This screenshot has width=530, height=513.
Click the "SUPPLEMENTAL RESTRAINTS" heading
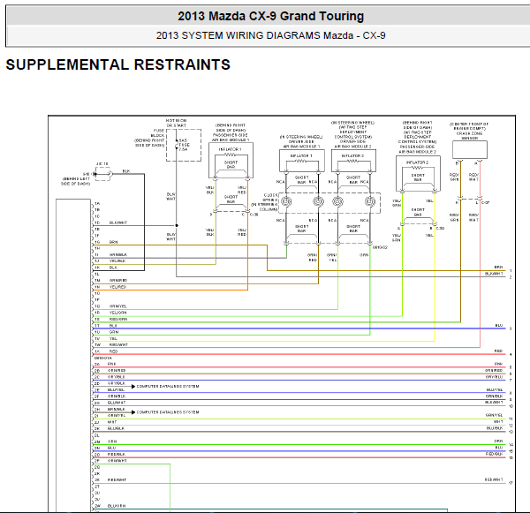pyautogui.click(x=118, y=64)
